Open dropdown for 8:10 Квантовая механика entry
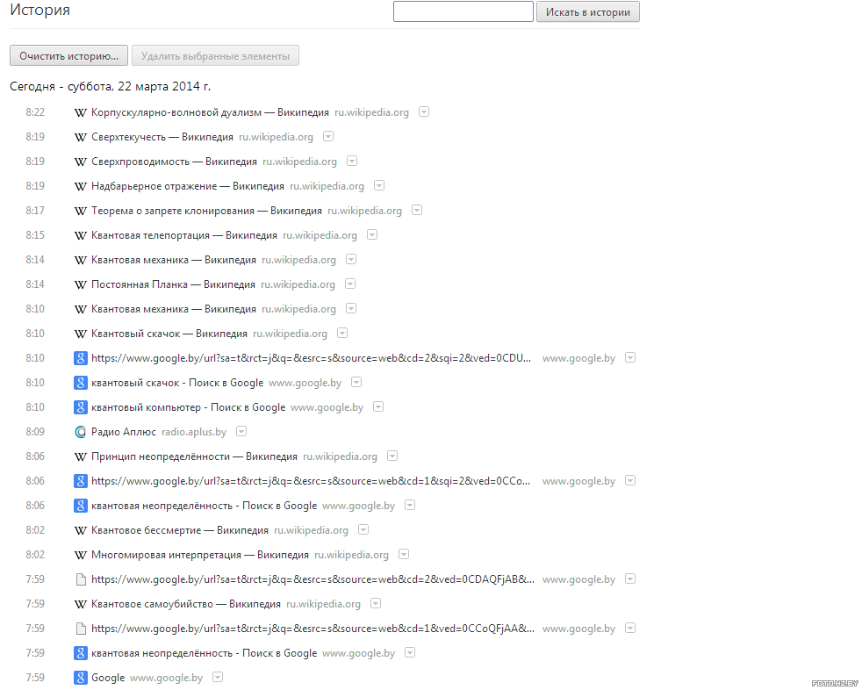Image resolution: width=862 pixels, height=690 pixels. 351,308
